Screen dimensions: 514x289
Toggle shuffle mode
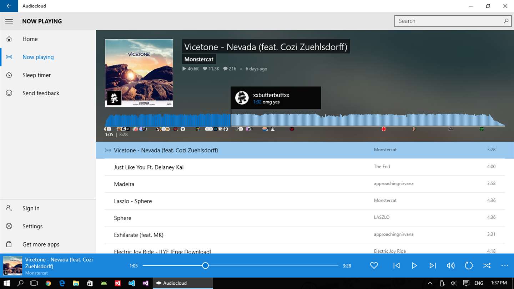[x=487, y=265]
